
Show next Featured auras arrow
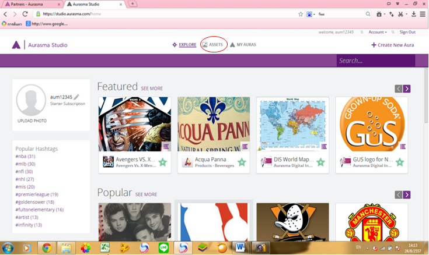[407, 88]
